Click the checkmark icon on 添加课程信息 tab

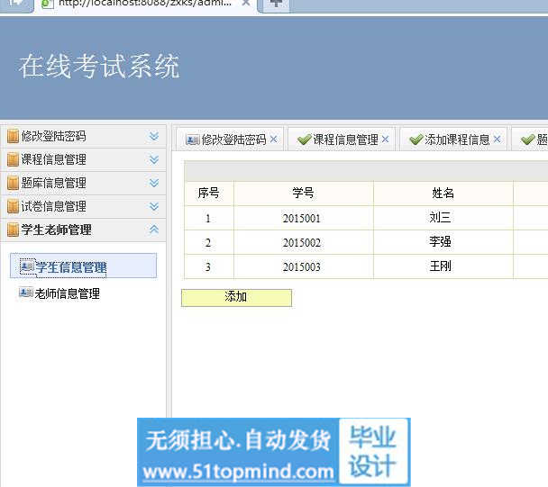[416, 140]
